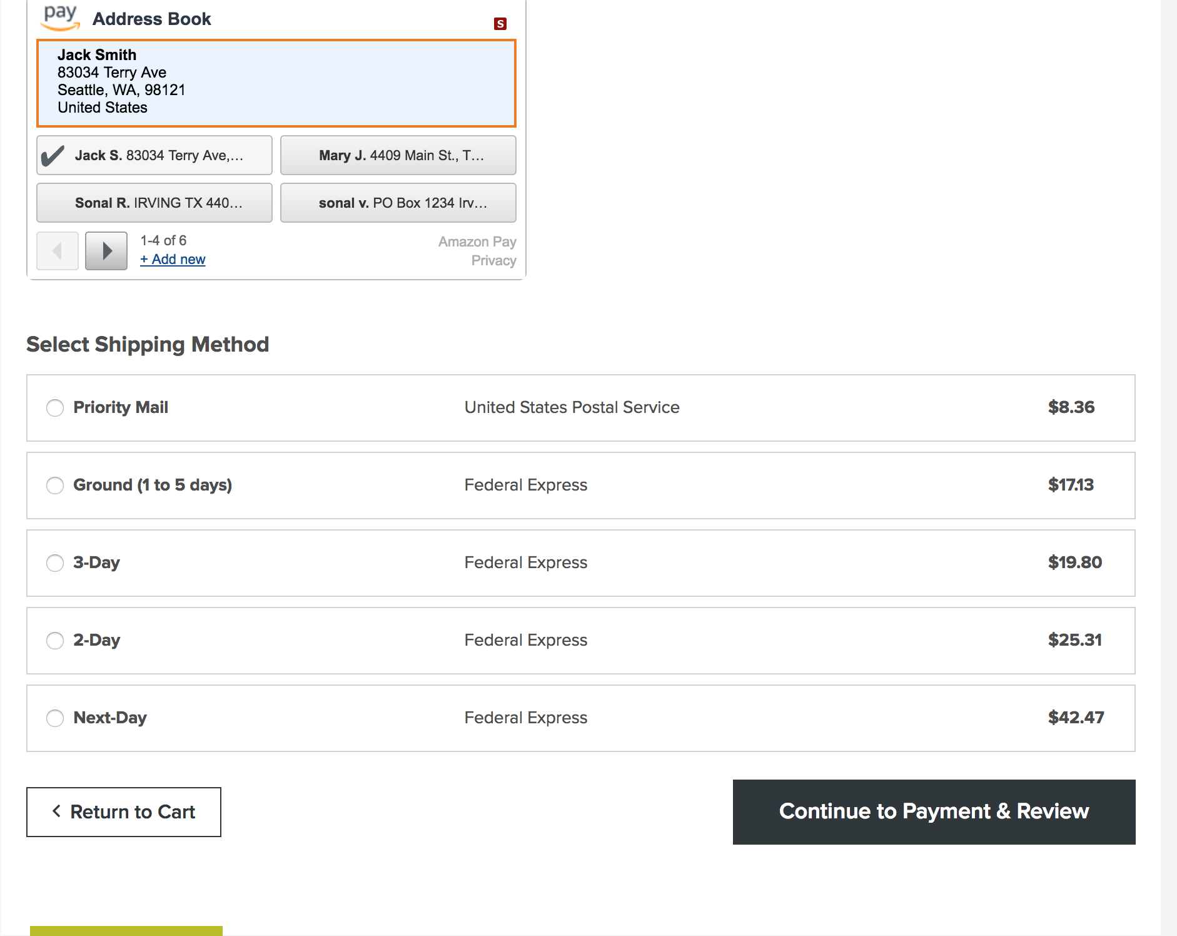Select Mary J. 4409 Main St. address
The image size is (1177, 936).
[x=398, y=155]
